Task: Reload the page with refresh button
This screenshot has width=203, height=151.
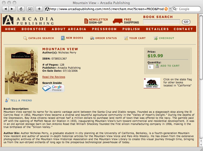Action: click(x=21, y=9)
